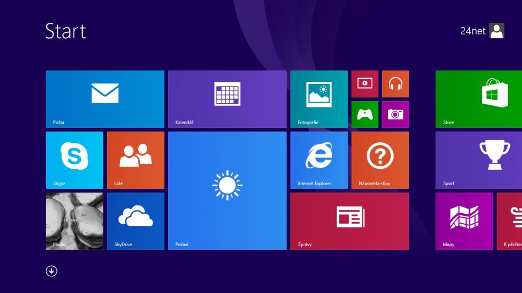Click the 24net user account picture
This screenshot has height=293, width=522.
pyautogui.click(x=497, y=31)
